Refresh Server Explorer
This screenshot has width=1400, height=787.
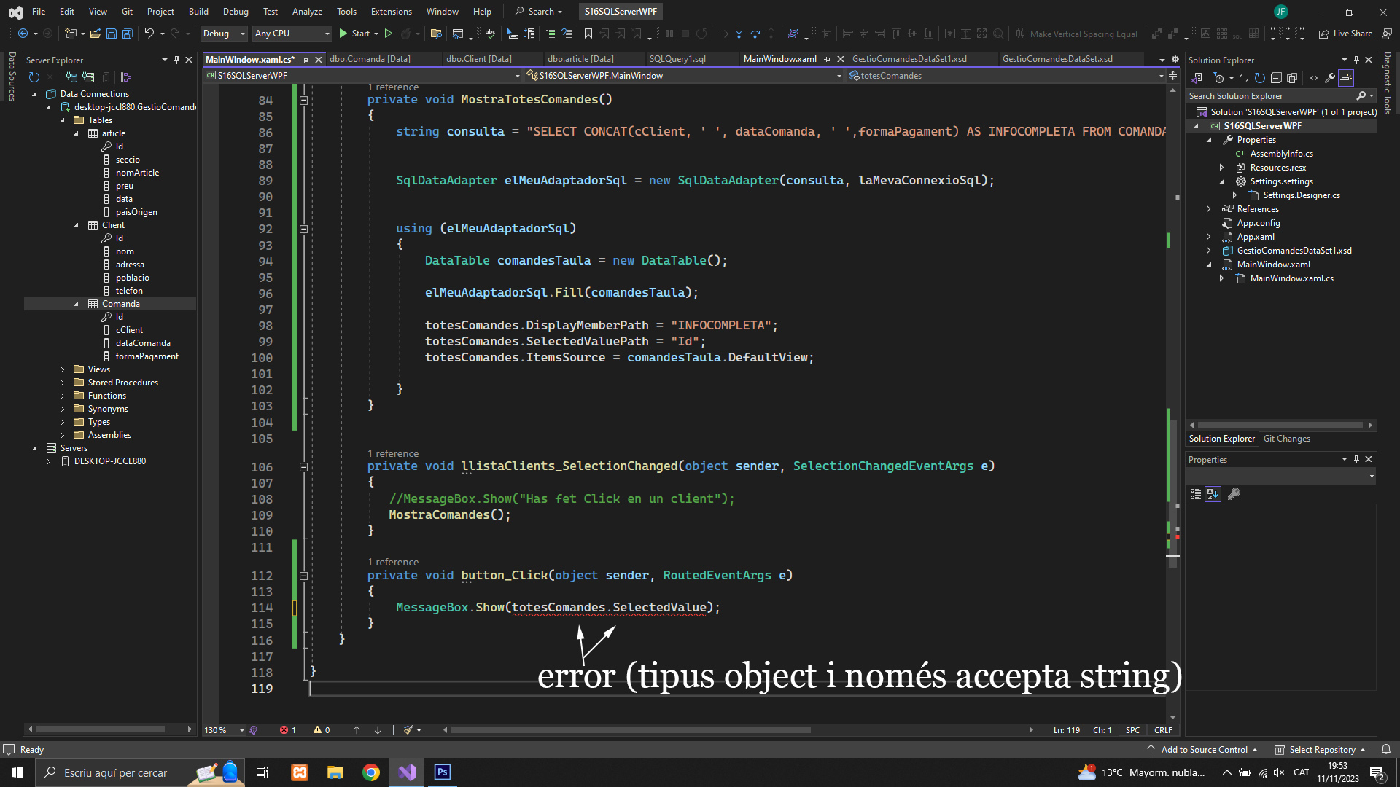pyautogui.click(x=34, y=77)
